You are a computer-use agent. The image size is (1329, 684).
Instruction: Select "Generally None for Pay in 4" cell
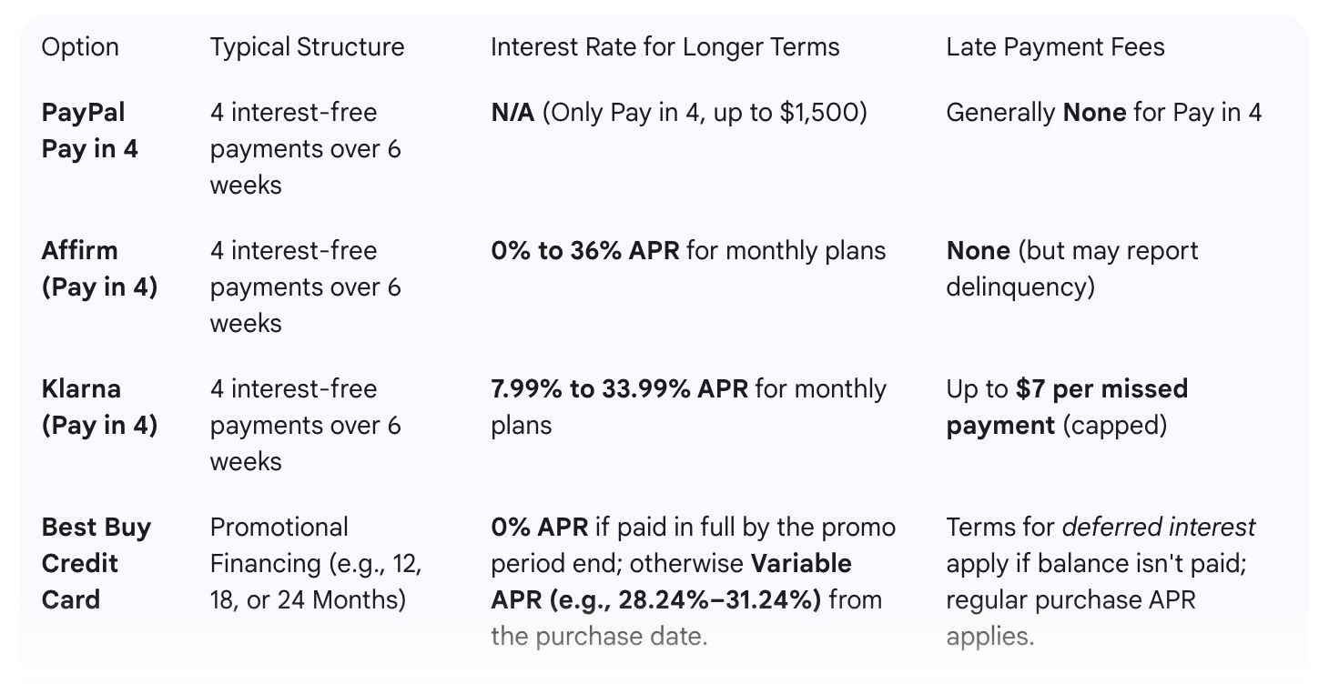pos(1103,113)
